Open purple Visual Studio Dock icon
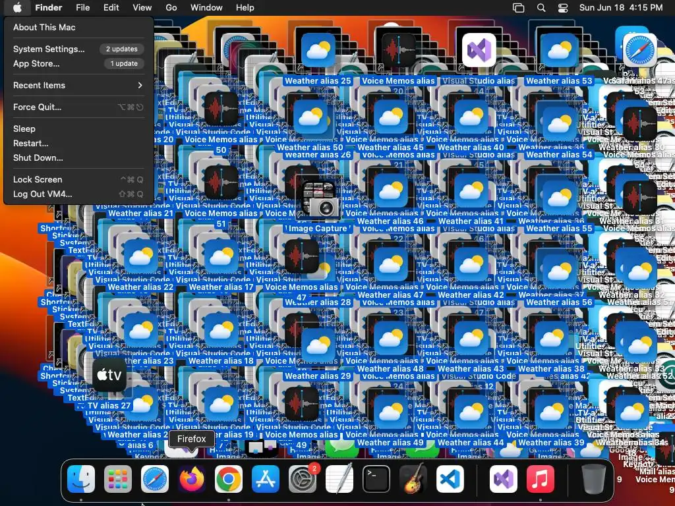 [503, 479]
